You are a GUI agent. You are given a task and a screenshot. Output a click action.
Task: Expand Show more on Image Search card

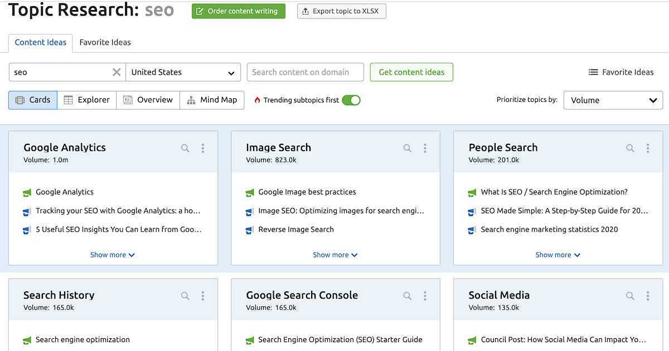pyautogui.click(x=335, y=255)
